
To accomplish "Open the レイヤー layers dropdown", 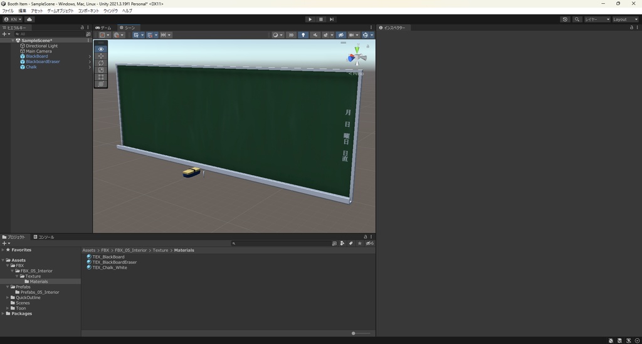I will tap(597, 19).
